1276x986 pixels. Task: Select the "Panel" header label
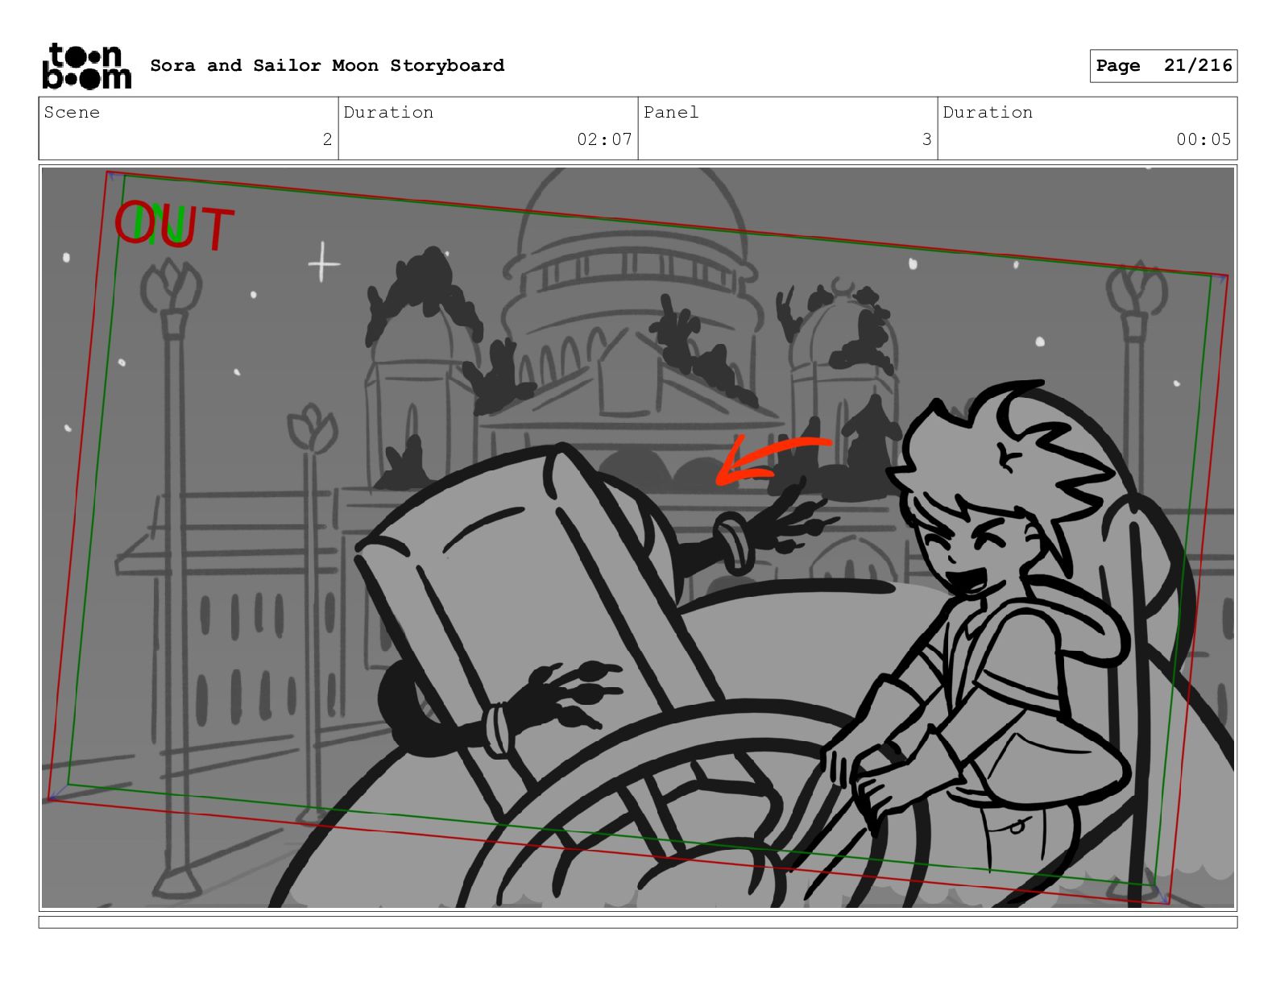point(671,112)
